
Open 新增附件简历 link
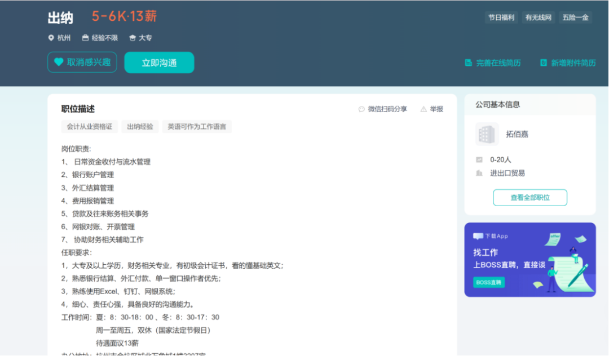click(x=573, y=63)
